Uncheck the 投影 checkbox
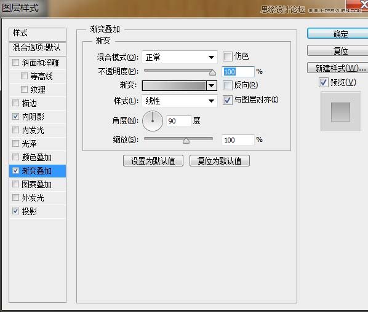 (x=16, y=211)
